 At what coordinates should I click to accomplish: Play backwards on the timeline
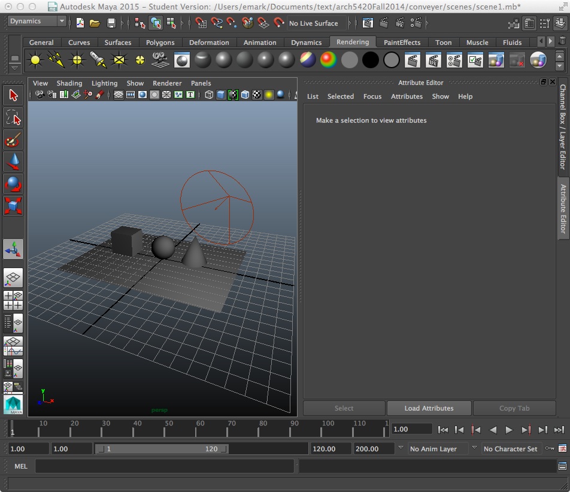493,430
